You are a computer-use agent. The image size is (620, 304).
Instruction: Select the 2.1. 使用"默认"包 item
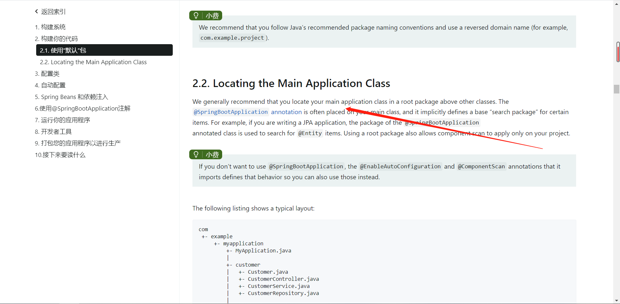104,50
